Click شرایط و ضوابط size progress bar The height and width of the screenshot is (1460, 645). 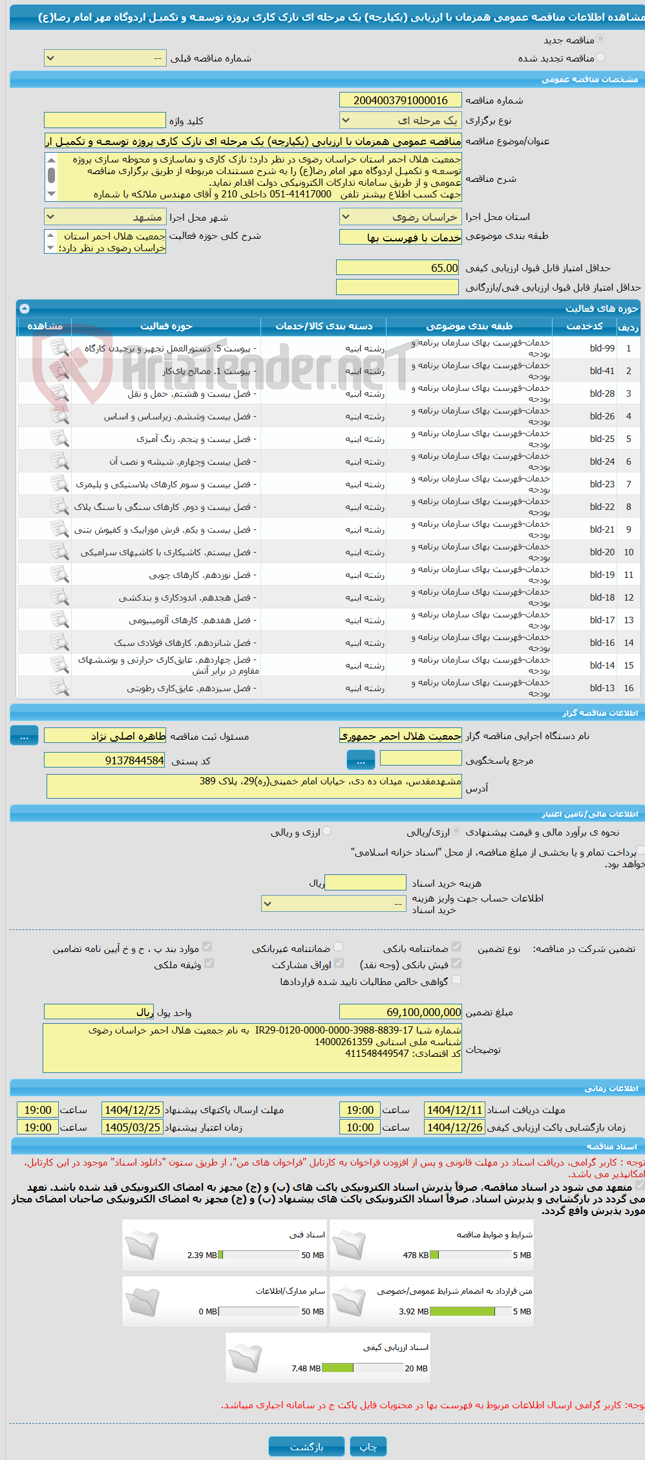(471, 1255)
